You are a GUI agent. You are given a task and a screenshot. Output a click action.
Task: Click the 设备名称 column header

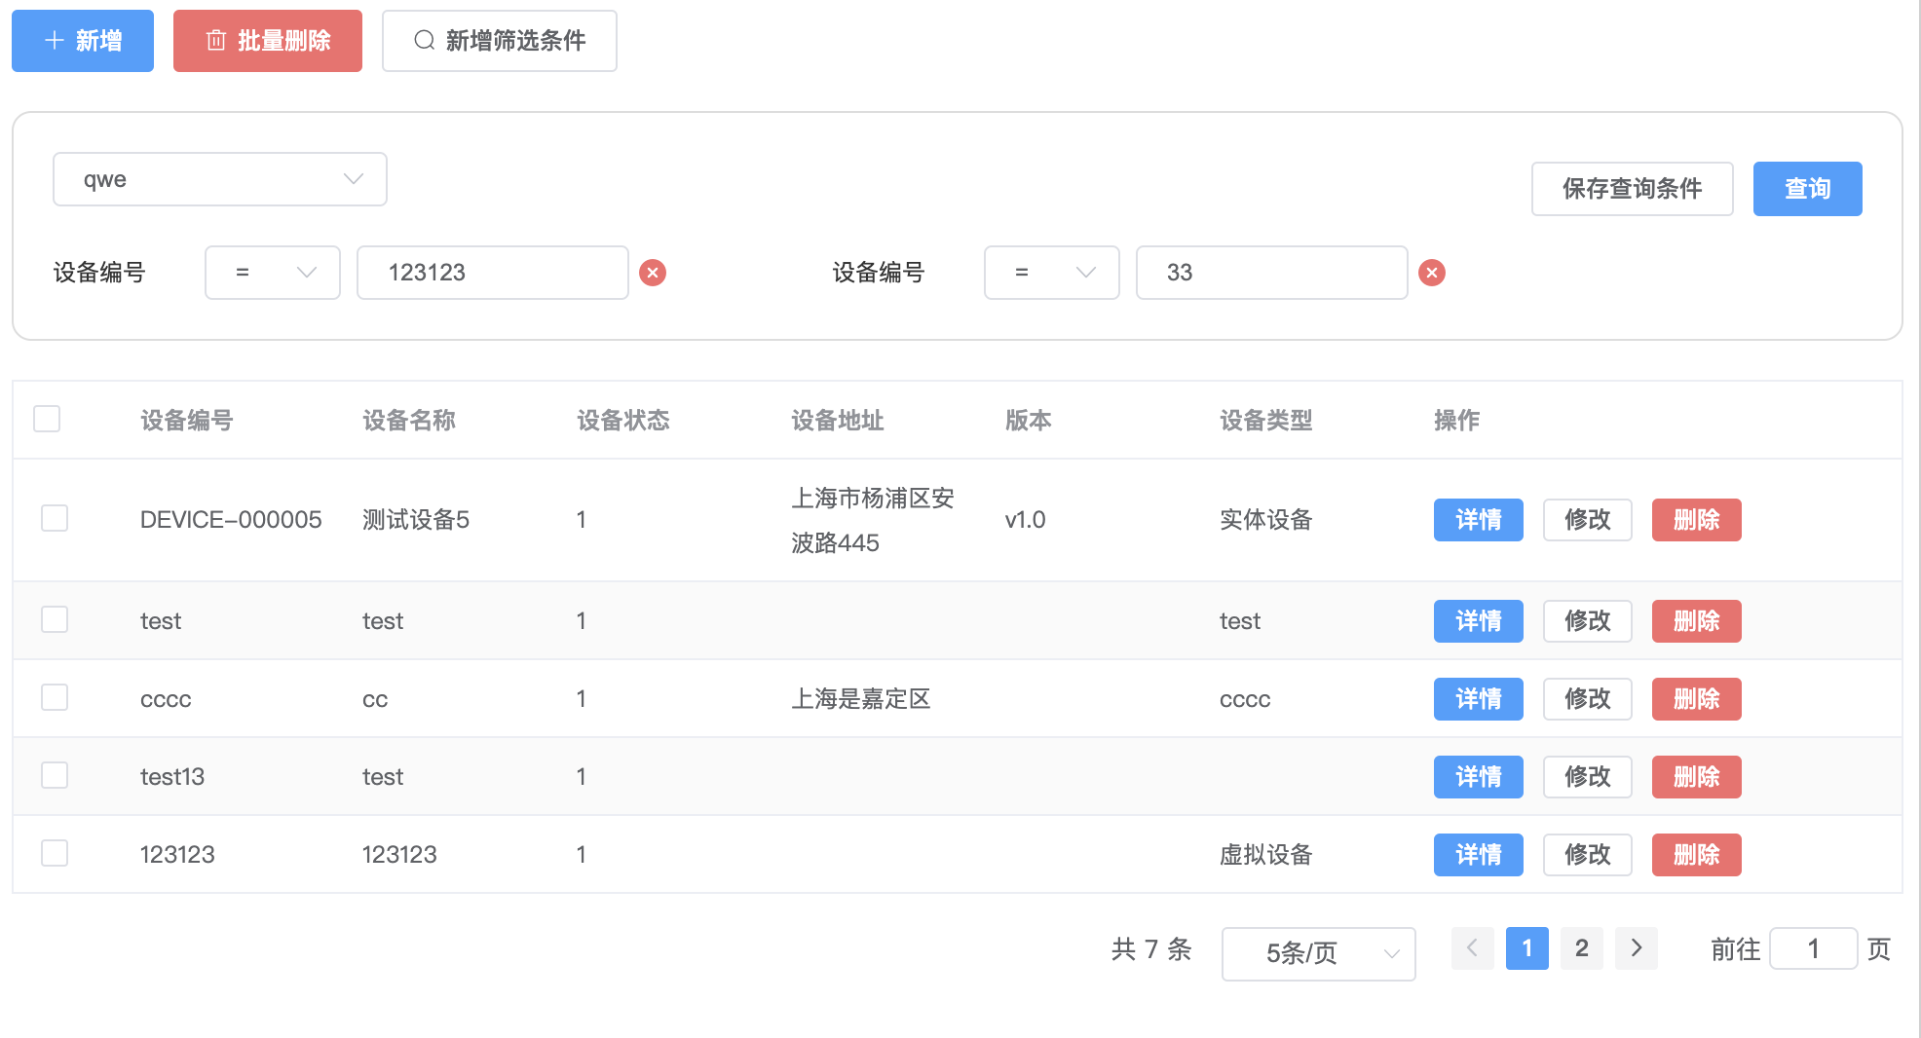[409, 421]
